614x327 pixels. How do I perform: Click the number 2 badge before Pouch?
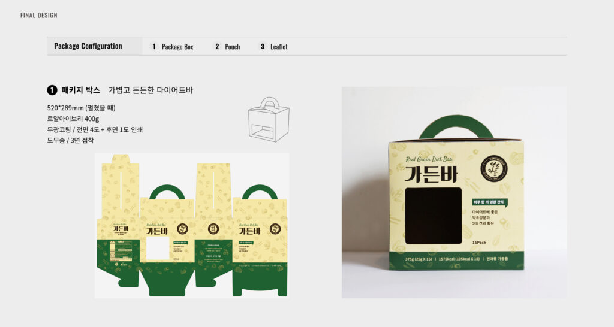(x=217, y=47)
